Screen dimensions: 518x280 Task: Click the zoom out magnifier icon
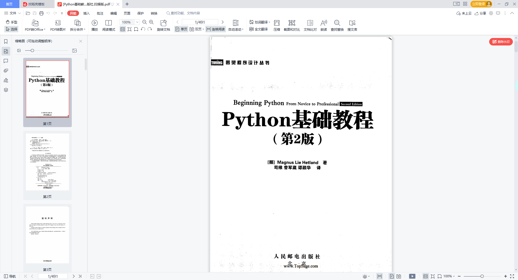145,22
